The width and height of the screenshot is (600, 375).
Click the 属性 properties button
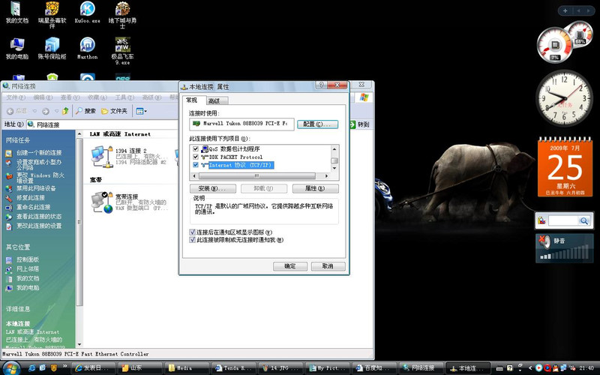pos(315,188)
